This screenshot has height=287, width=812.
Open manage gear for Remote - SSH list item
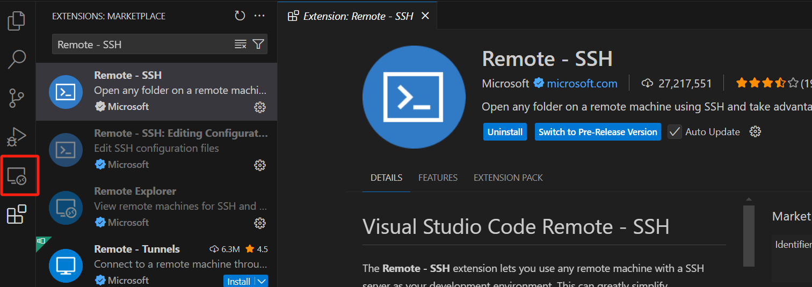click(260, 107)
